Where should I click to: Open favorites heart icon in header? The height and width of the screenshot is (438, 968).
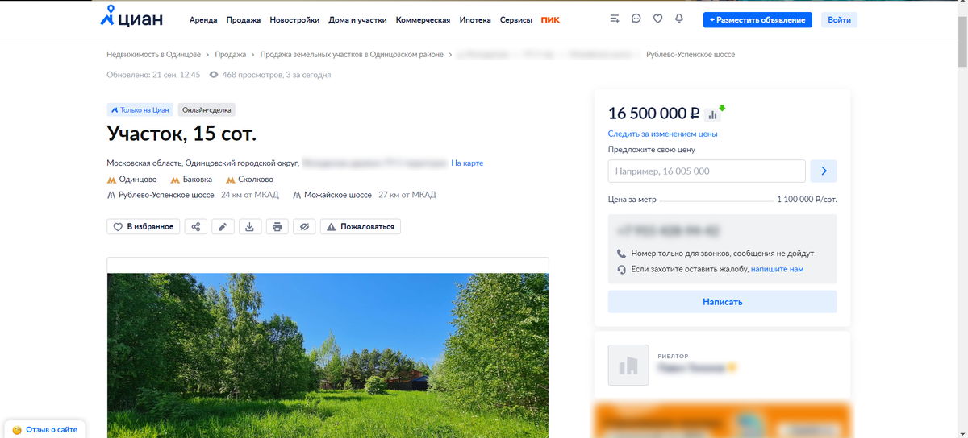pyautogui.click(x=657, y=19)
